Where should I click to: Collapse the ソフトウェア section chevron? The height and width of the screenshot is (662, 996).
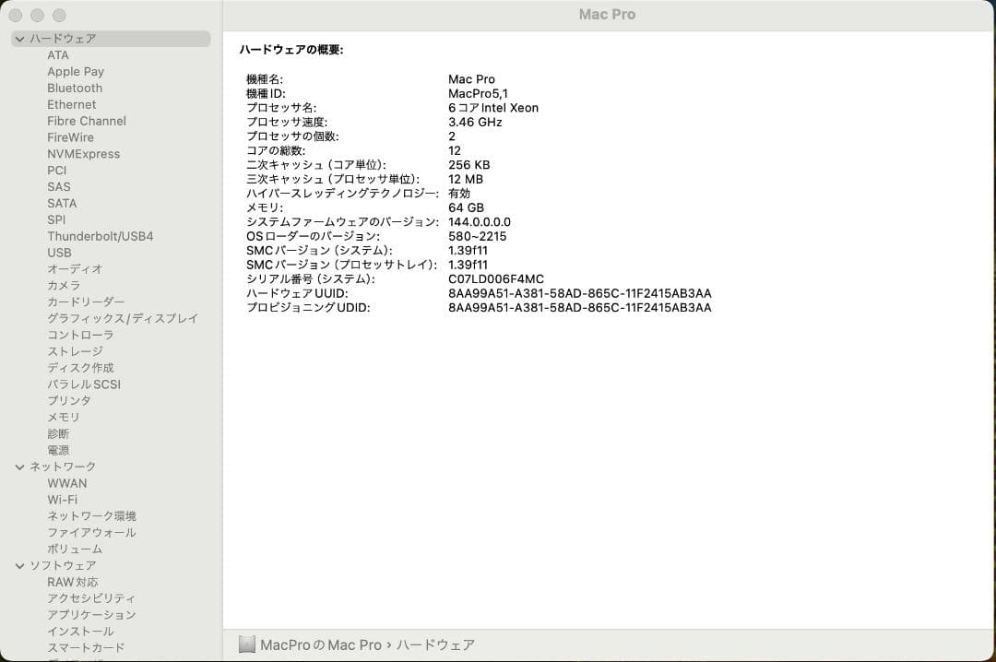click(x=19, y=566)
